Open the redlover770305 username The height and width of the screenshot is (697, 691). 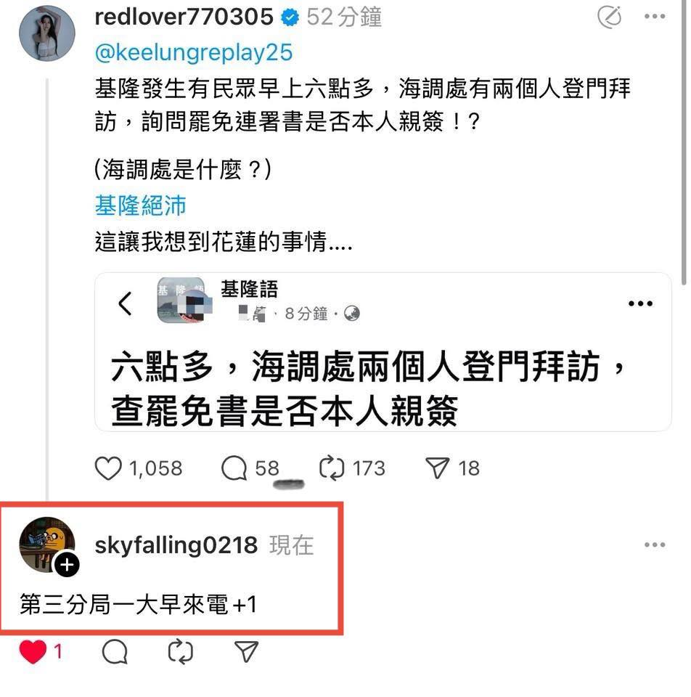coord(184,17)
